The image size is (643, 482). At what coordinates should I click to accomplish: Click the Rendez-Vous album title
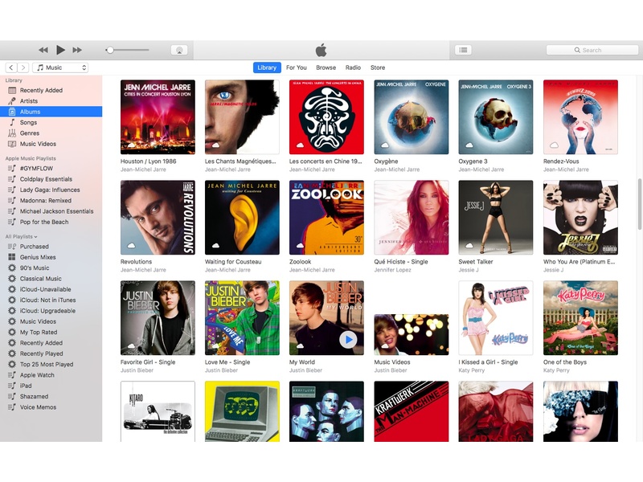tap(561, 161)
